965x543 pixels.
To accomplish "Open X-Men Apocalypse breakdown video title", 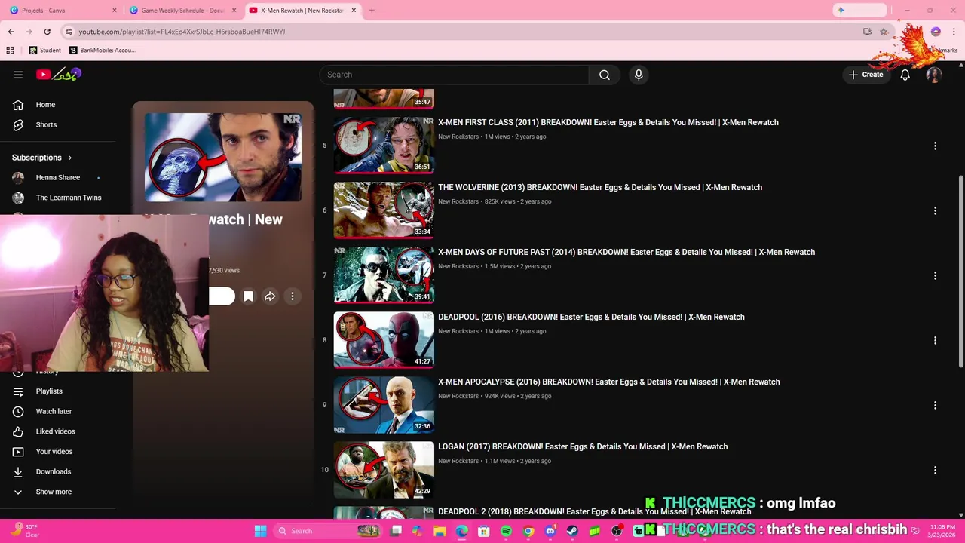I will [608, 382].
